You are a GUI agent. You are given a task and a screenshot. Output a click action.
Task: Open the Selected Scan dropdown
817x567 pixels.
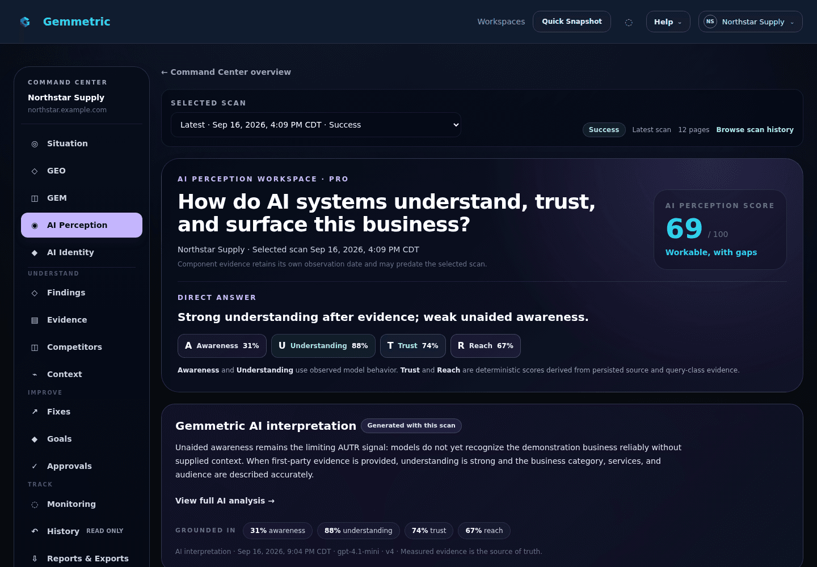(316, 125)
